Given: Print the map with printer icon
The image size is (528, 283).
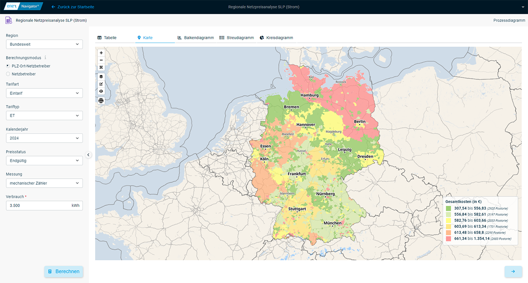Looking at the screenshot, I should pos(101,101).
